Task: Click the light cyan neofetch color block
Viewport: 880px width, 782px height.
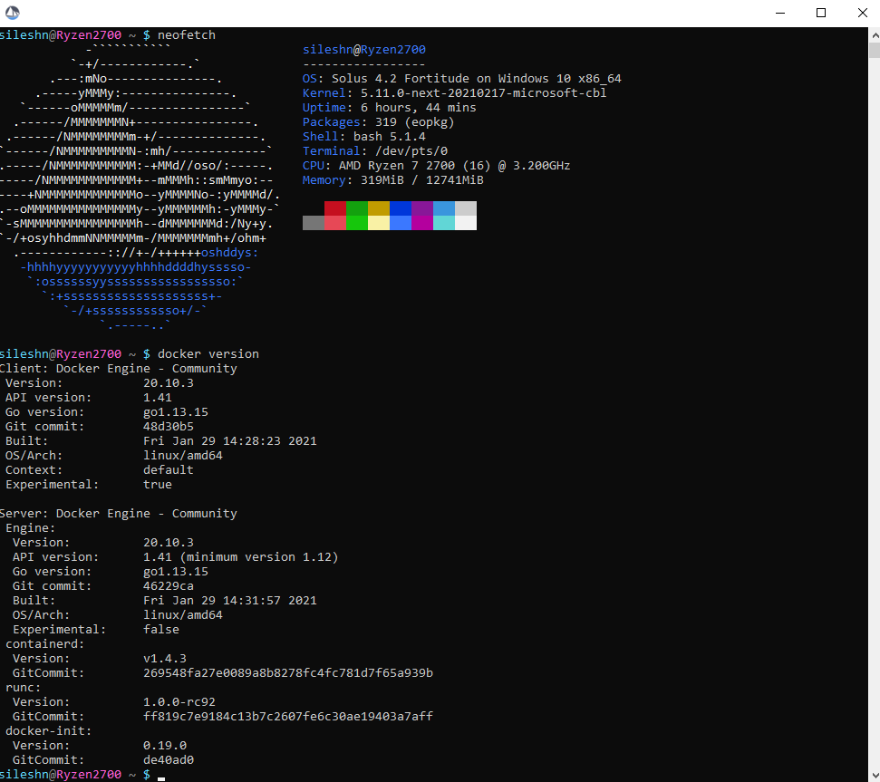Action: tap(444, 223)
